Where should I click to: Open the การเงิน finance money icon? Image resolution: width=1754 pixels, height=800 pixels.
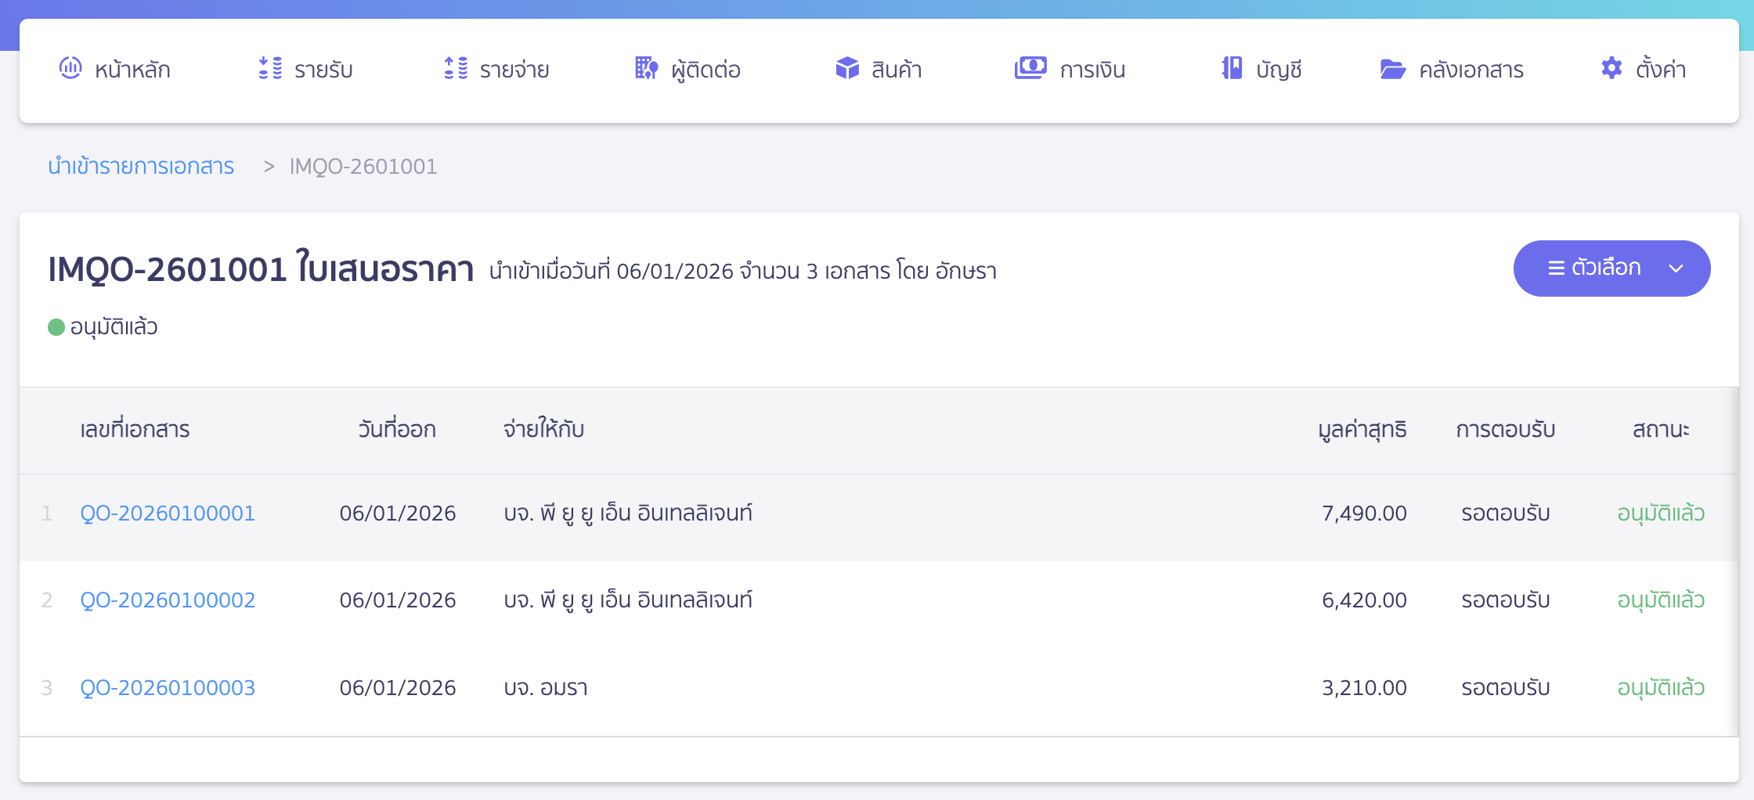point(1031,68)
